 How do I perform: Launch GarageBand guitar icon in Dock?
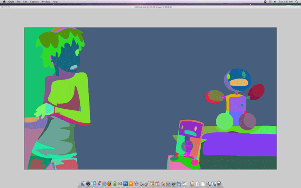(x=147, y=183)
